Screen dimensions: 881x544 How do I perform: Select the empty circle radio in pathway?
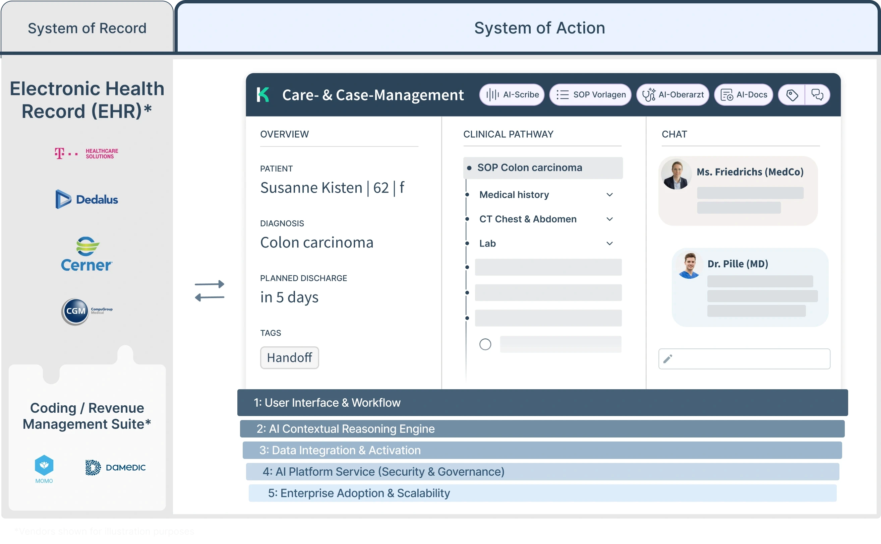pyautogui.click(x=485, y=344)
